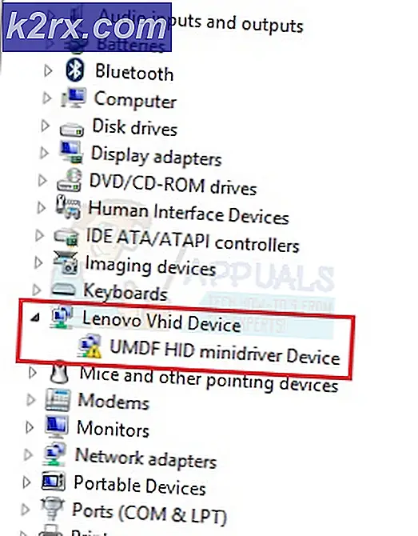Expand the Keyboards tree arrow
This screenshot has height=536, width=418.
click(36, 290)
